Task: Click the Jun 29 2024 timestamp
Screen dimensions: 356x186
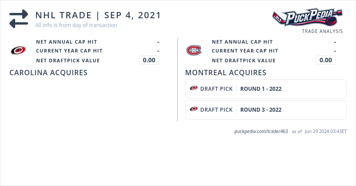Action: (326, 132)
